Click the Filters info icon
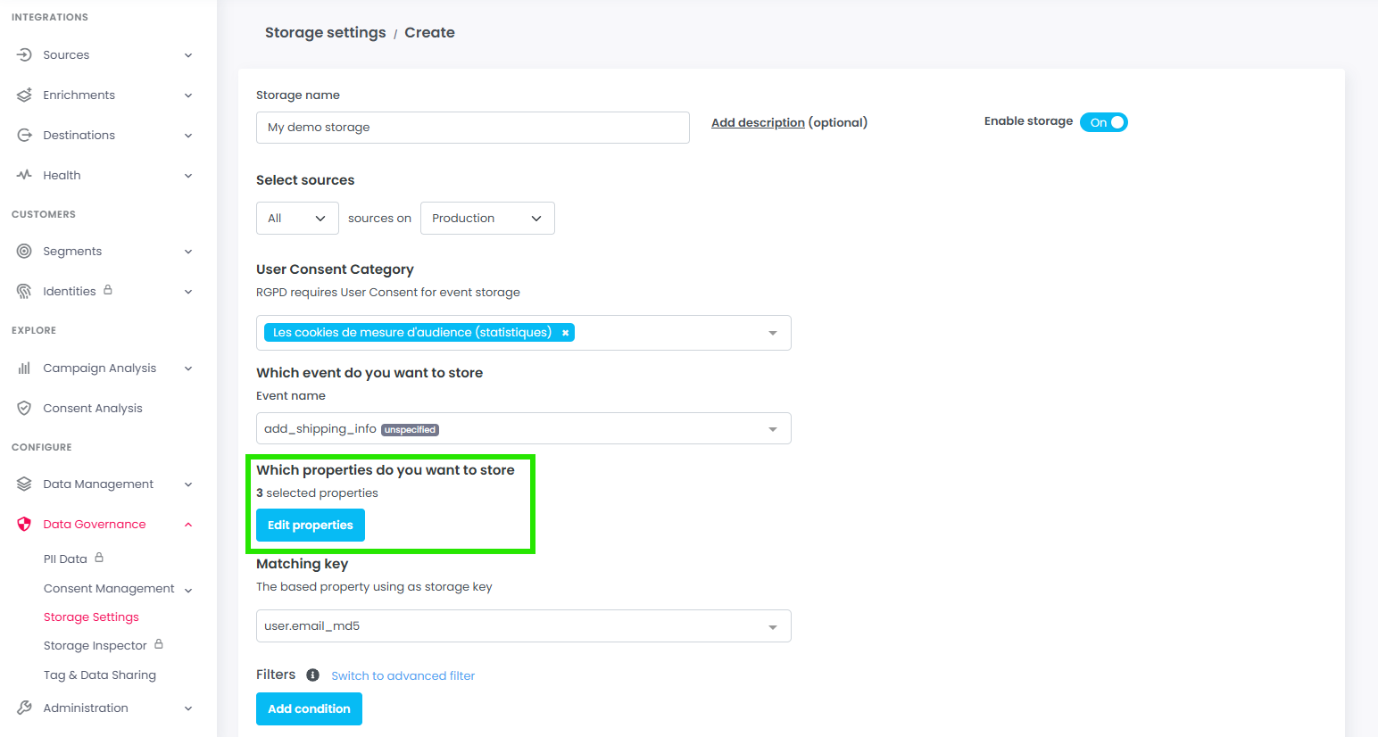Image resolution: width=1378 pixels, height=737 pixels. point(312,675)
